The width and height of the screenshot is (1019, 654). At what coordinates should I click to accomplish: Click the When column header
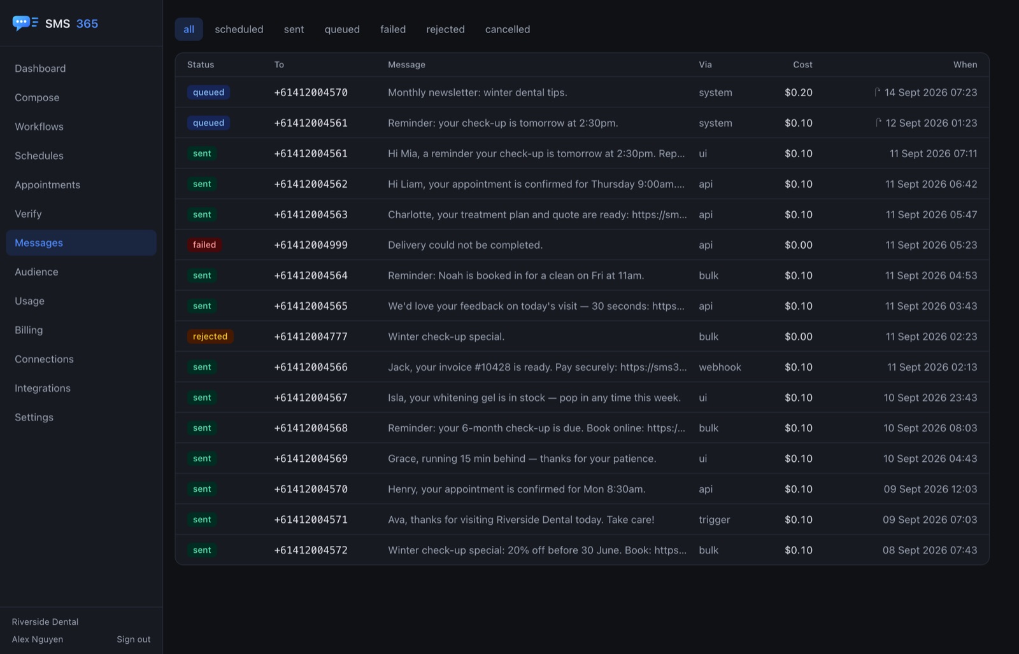point(965,65)
